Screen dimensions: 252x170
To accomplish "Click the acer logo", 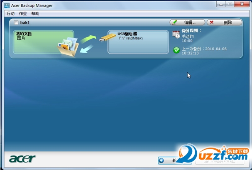I will pyautogui.click(x=22, y=159).
